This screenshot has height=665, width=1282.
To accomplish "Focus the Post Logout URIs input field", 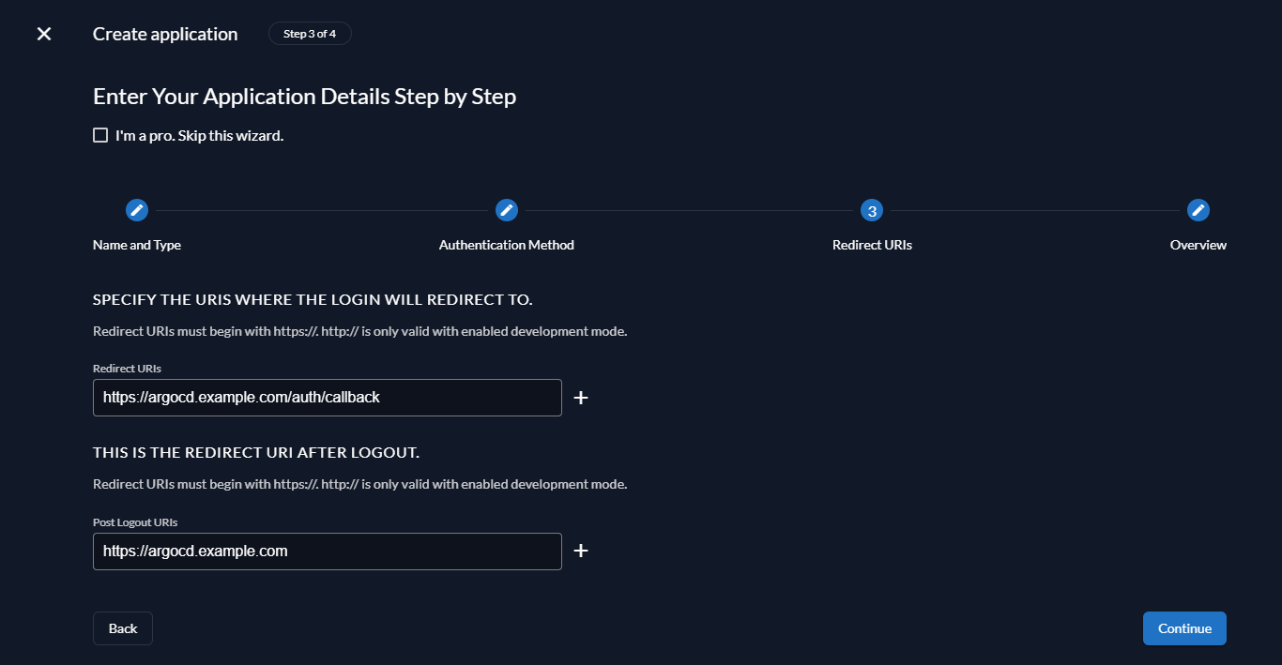I will pyautogui.click(x=327, y=552).
